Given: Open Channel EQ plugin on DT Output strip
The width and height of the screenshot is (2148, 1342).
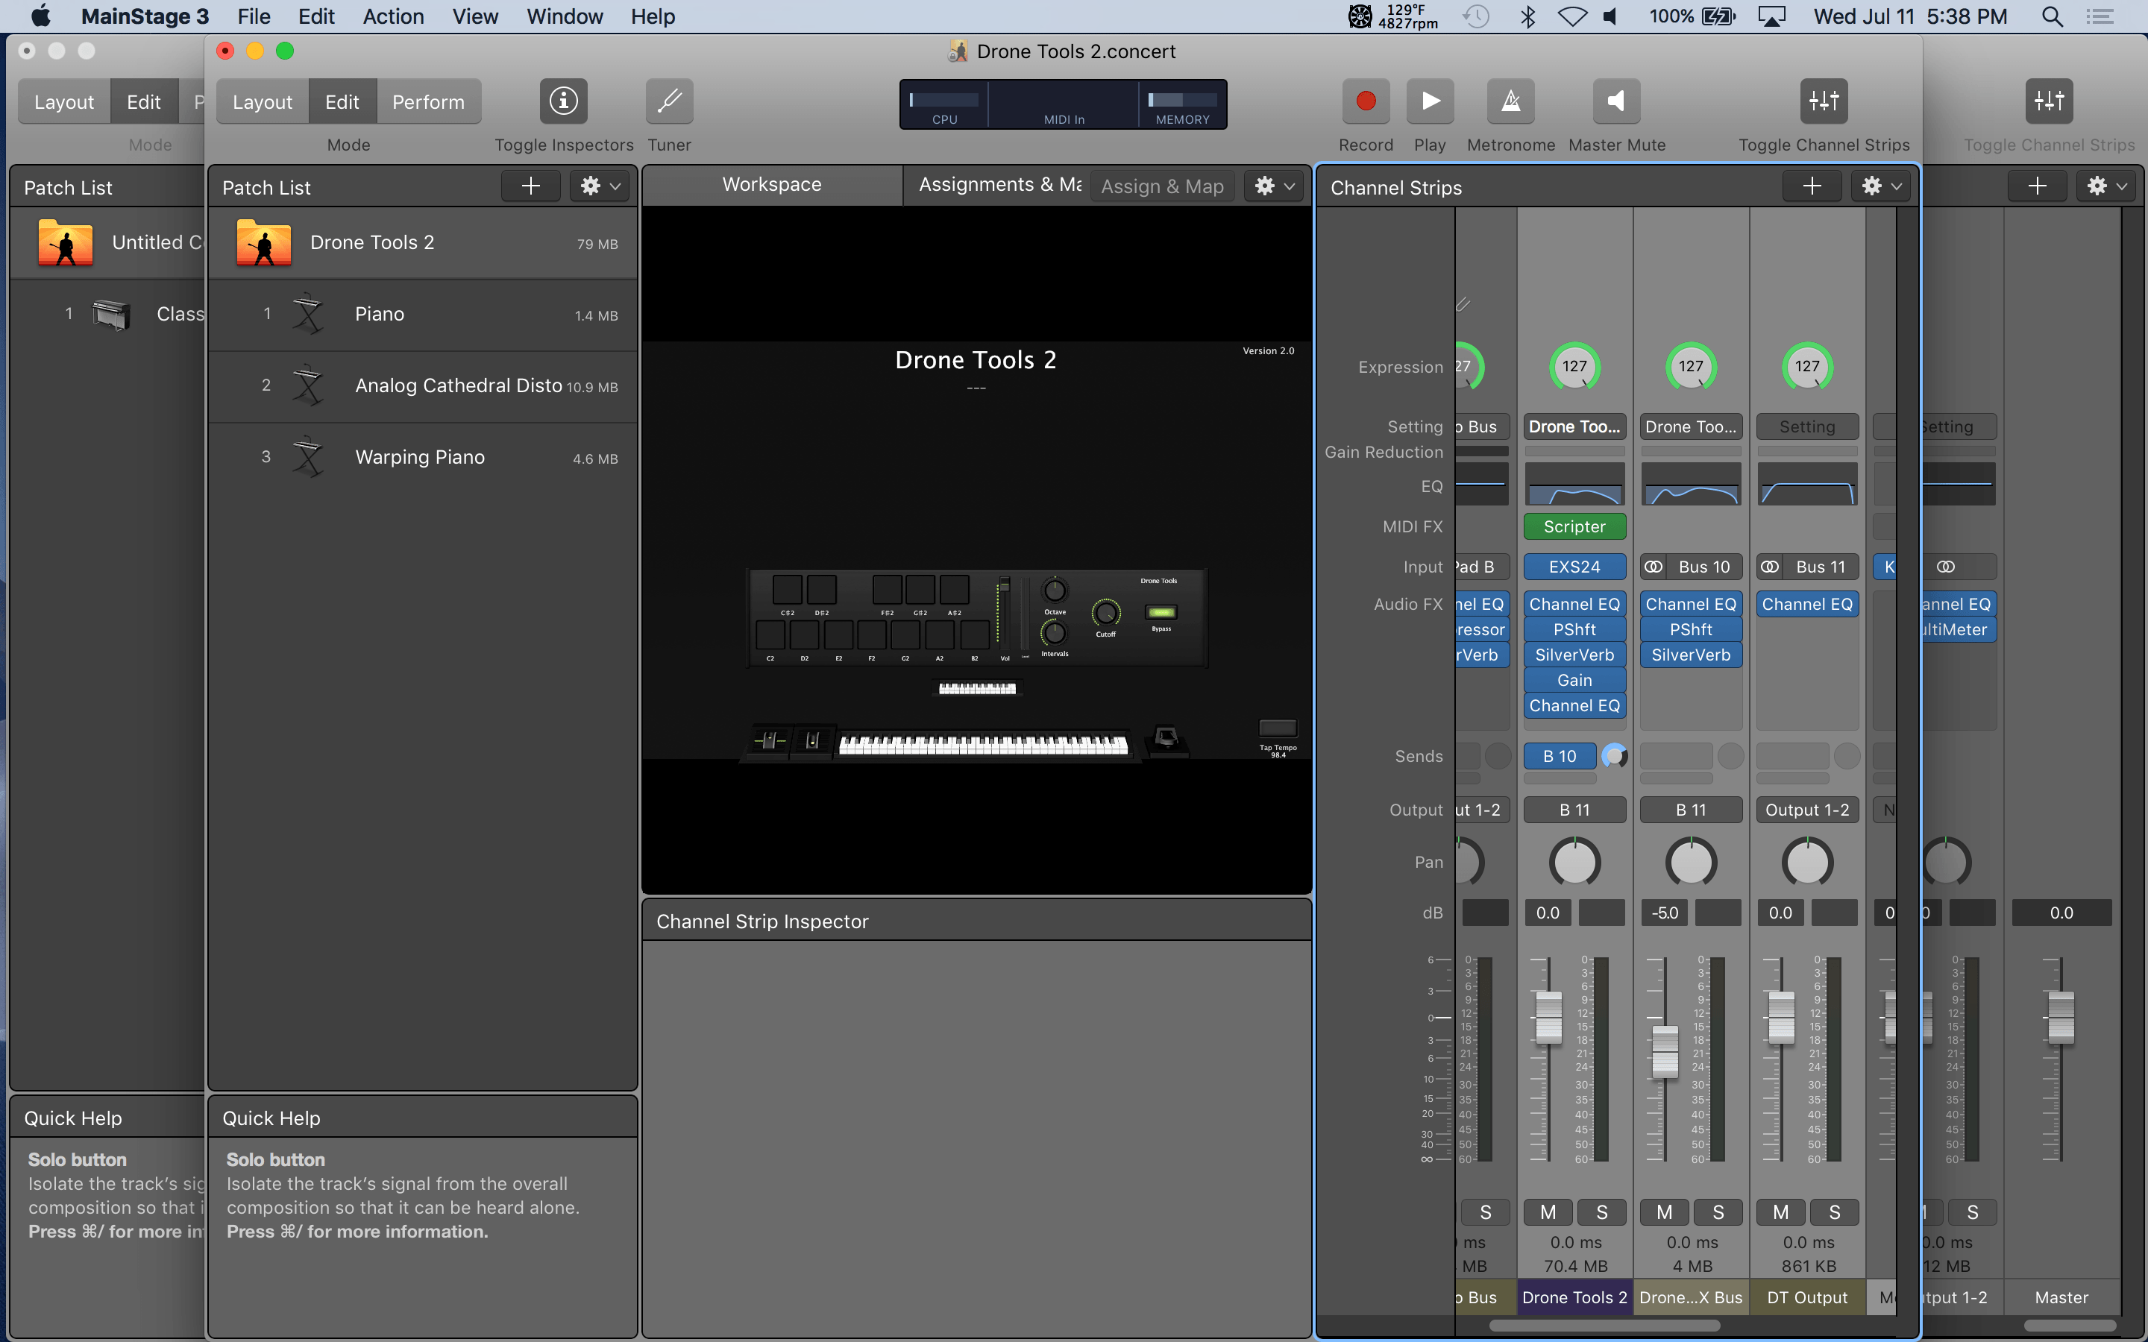Looking at the screenshot, I should 1807,605.
